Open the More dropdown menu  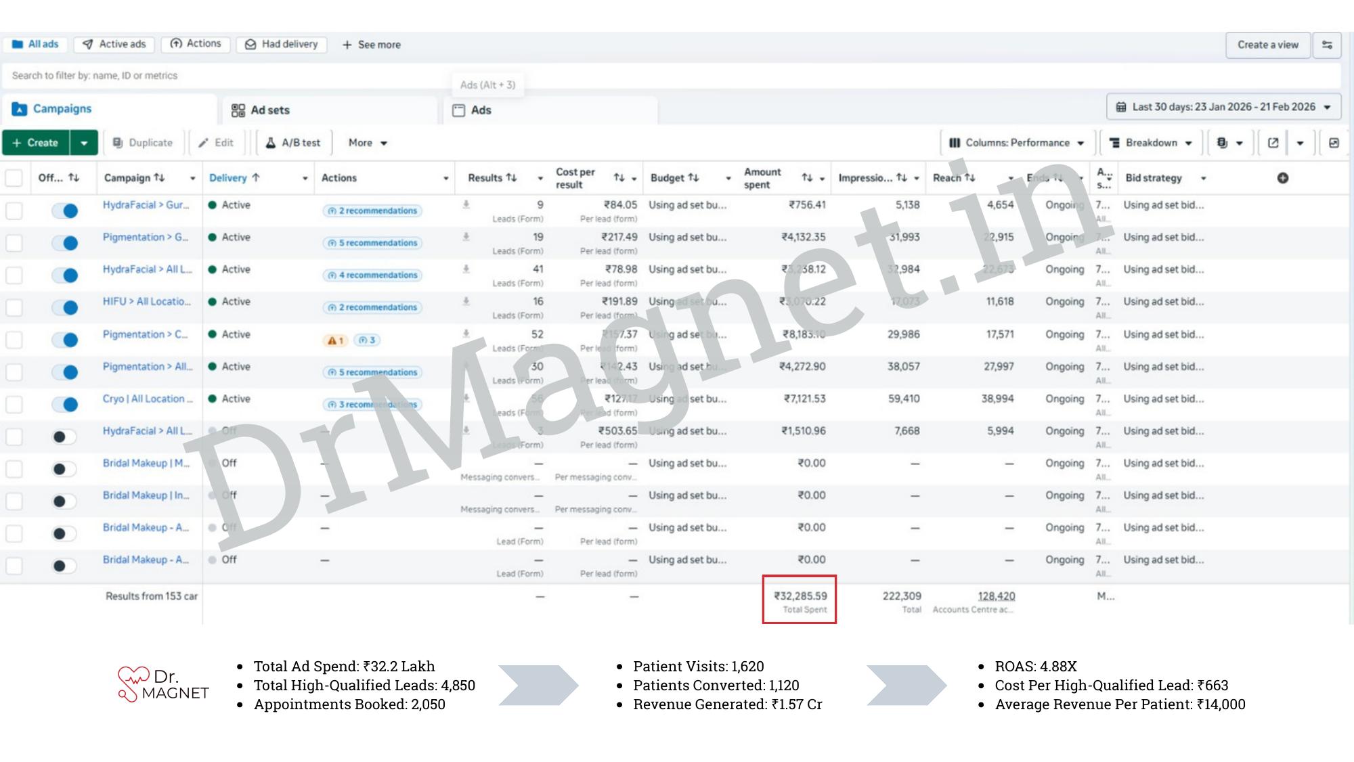point(368,143)
